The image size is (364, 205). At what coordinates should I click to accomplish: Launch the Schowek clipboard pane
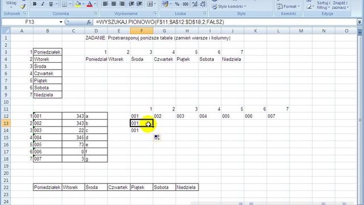(x=24, y=14)
